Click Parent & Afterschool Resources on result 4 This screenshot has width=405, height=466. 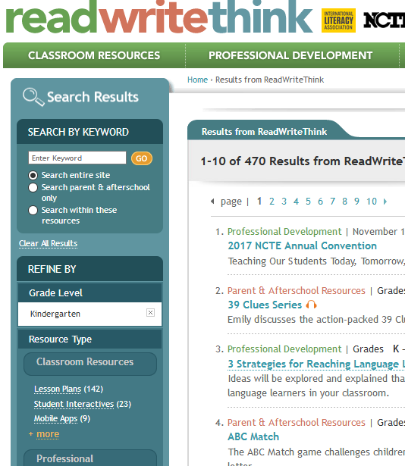pos(297,422)
